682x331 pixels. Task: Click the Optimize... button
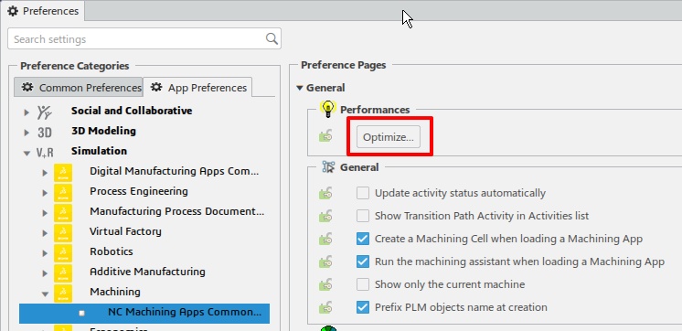389,137
